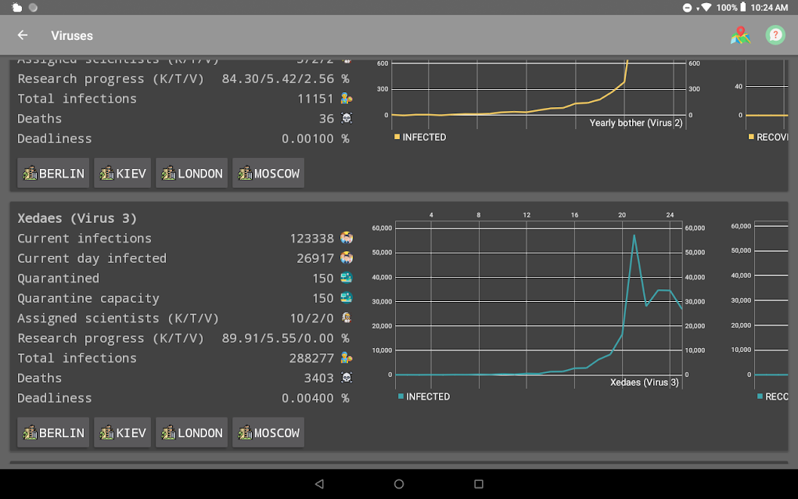Select the Viruses page title
The height and width of the screenshot is (499, 798).
[72, 36]
